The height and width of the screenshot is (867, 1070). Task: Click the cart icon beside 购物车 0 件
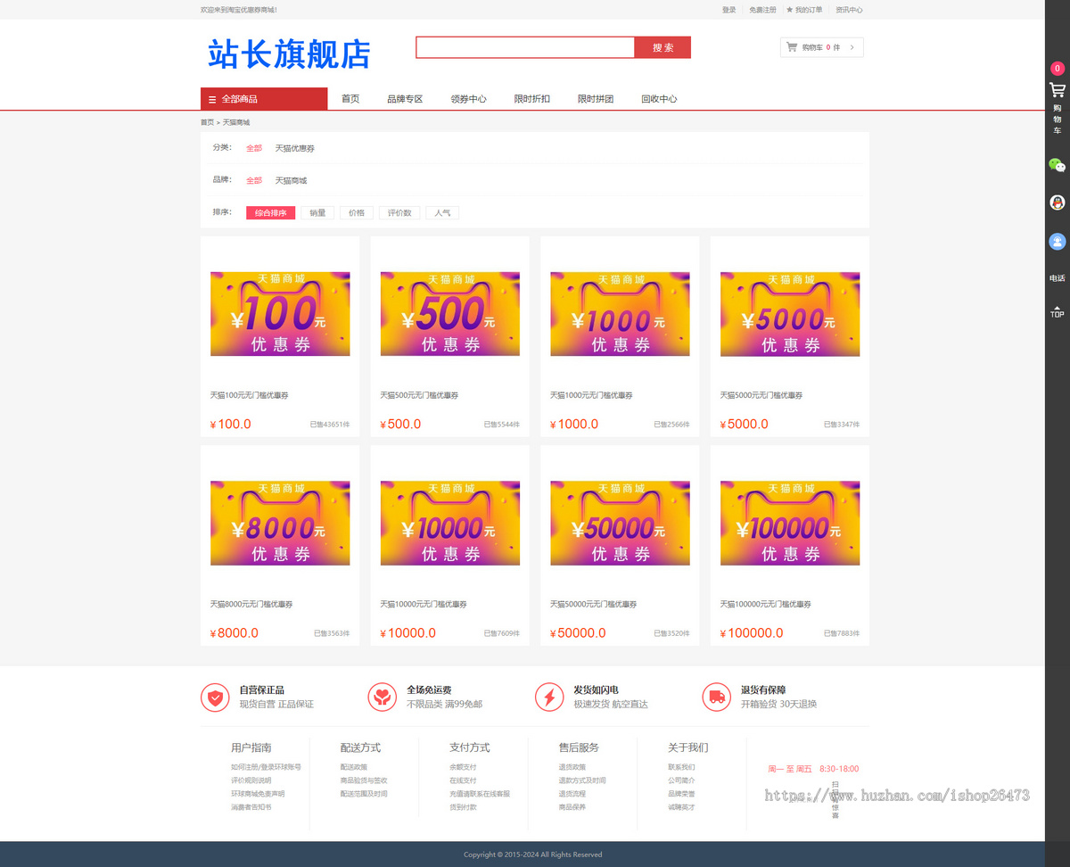pyautogui.click(x=791, y=47)
